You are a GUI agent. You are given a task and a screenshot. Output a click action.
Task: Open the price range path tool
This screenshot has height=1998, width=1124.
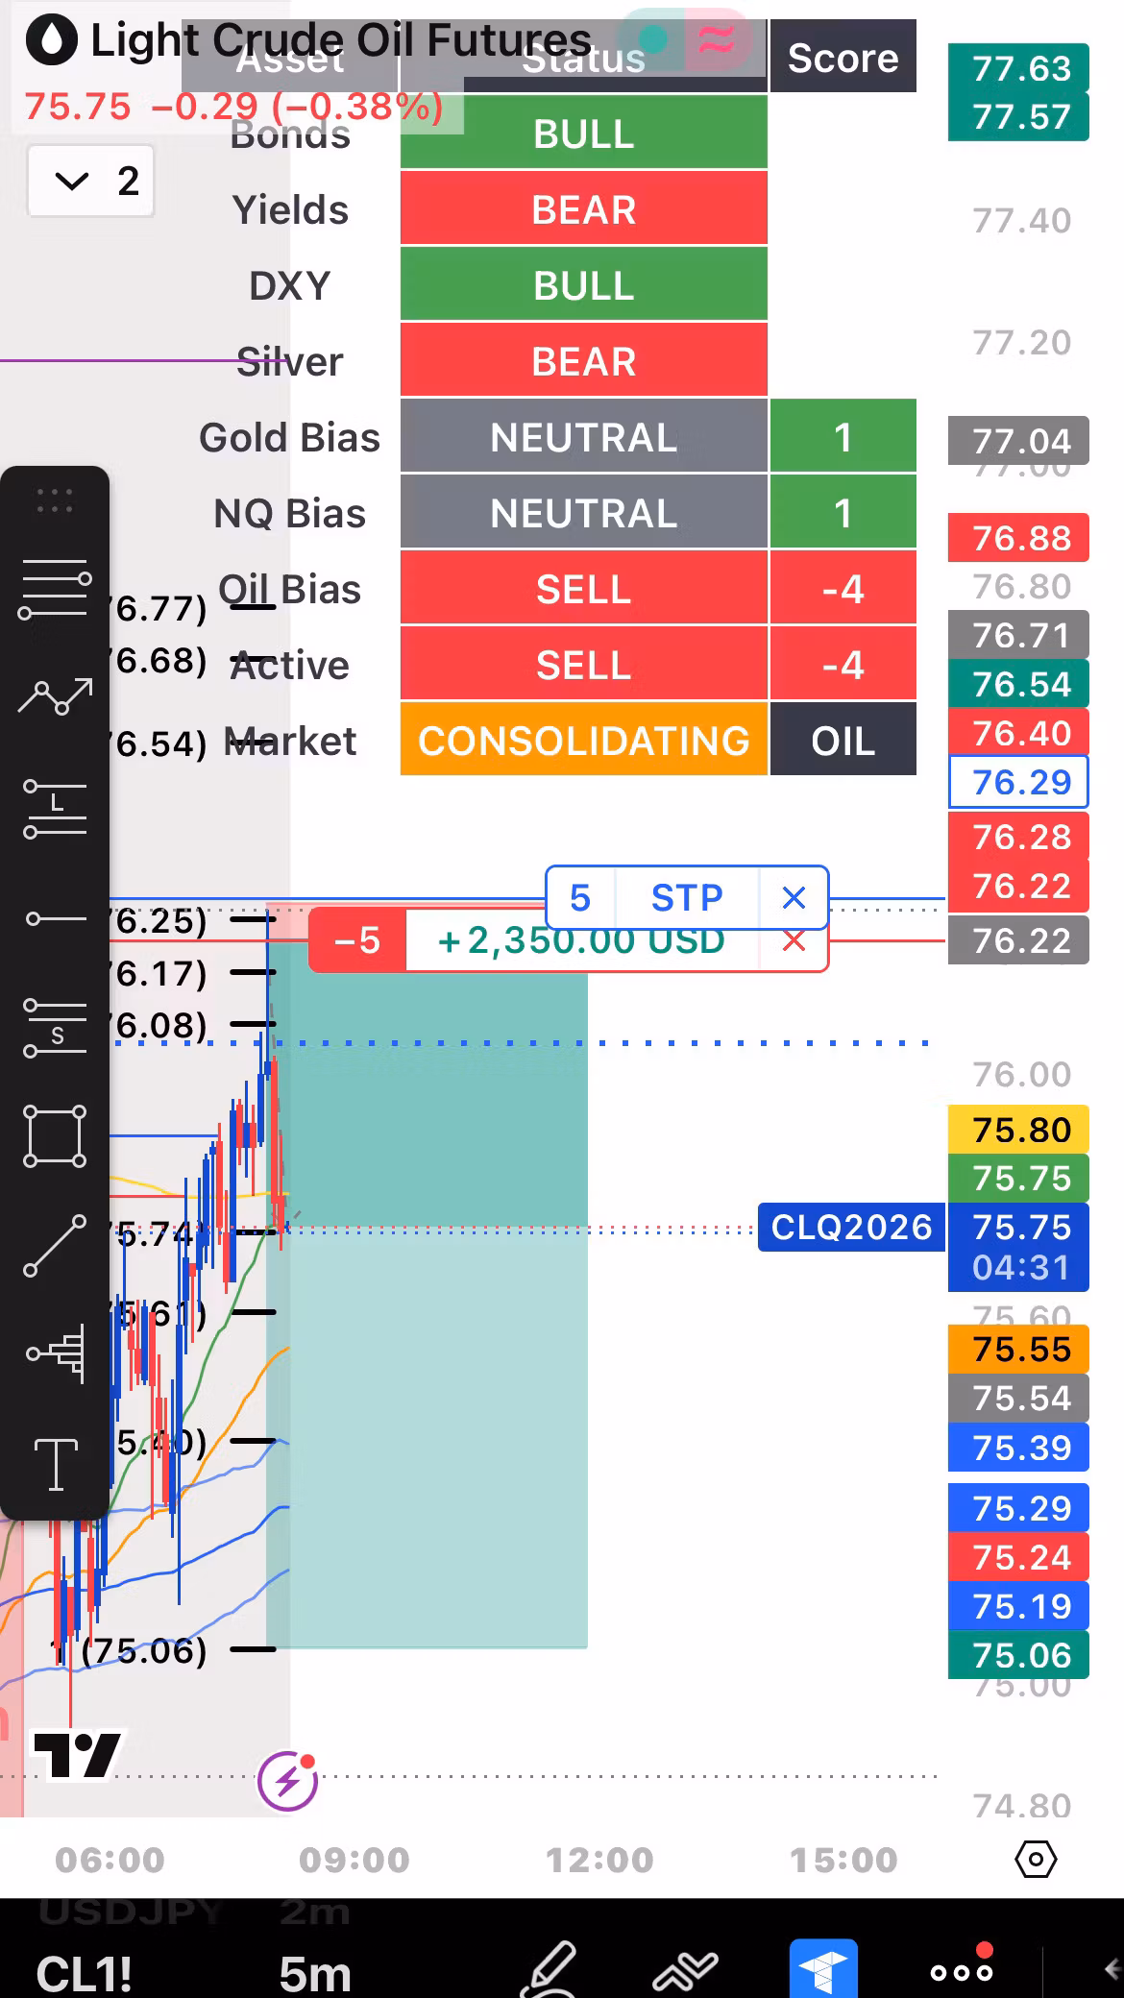(x=55, y=696)
